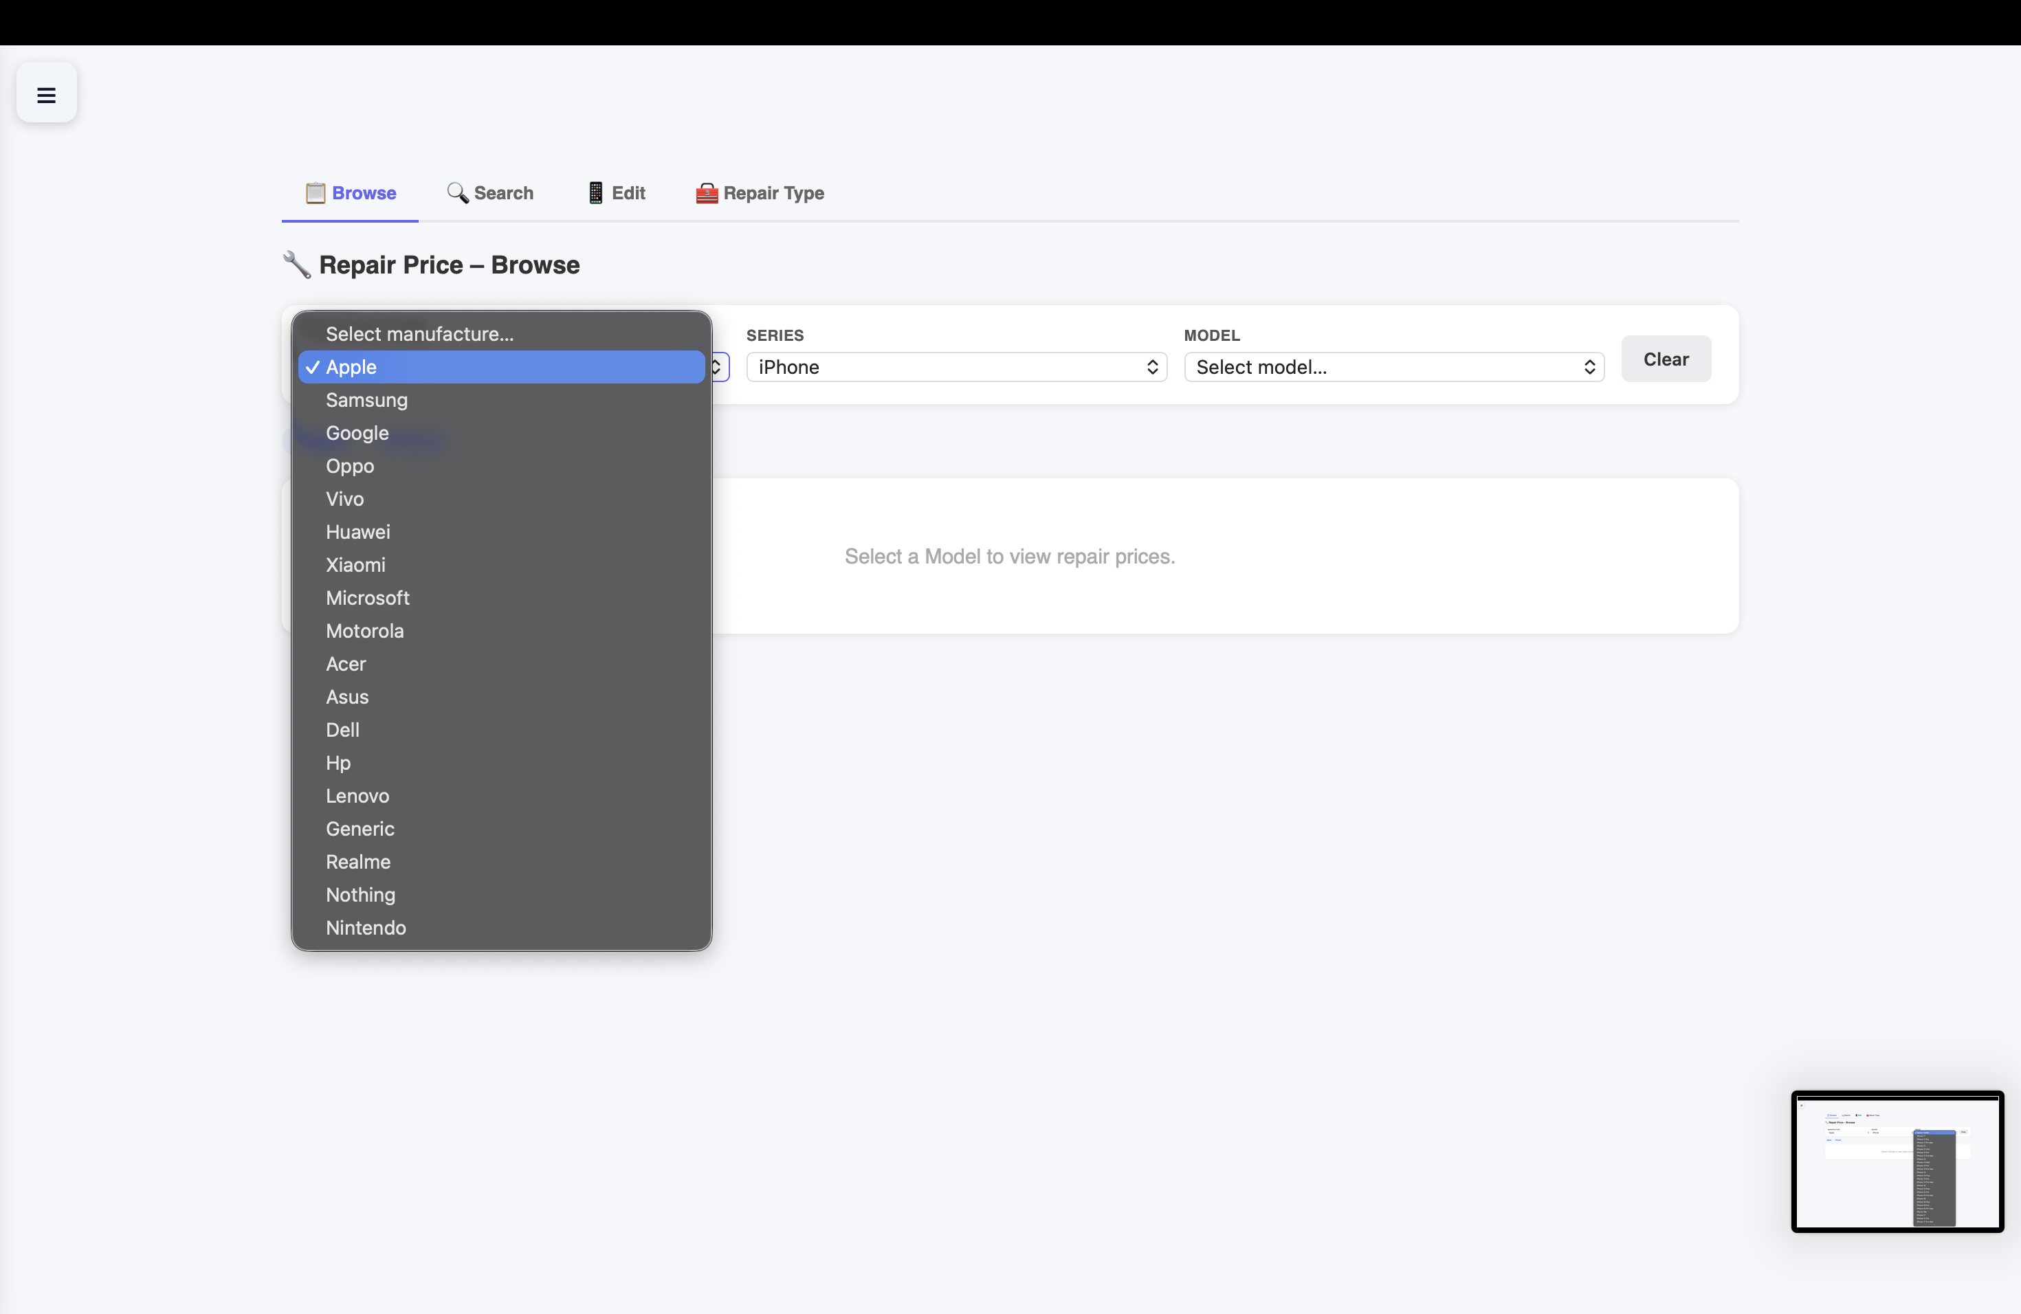Open the Repair Type tab
The width and height of the screenshot is (2021, 1314).
(x=760, y=194)
